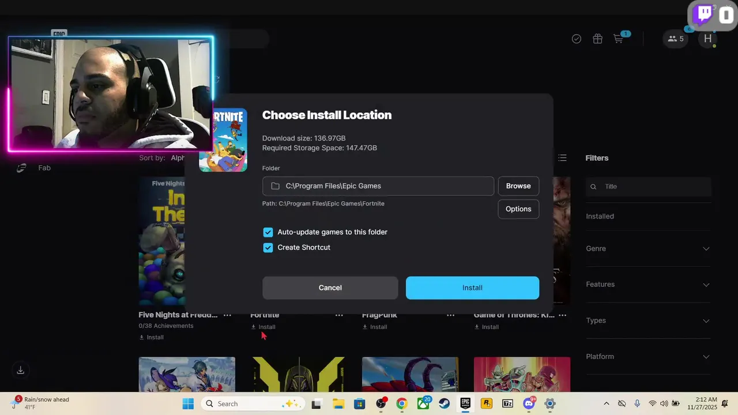Toggle Create Shortcut checkbox
The width and height of the screenshot is (738, 415).
pos(268,247)
